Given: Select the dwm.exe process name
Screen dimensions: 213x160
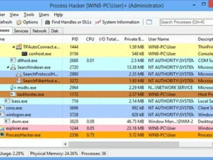Looking at the screenshot, I should point(20,121).
